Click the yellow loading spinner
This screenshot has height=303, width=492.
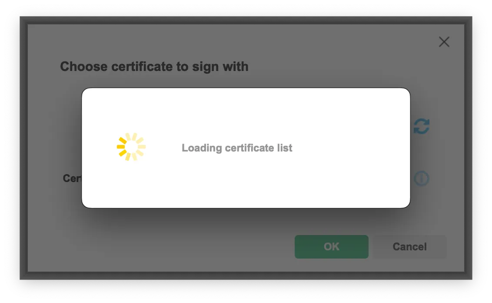pyautogui.click(x=131, y=147)
